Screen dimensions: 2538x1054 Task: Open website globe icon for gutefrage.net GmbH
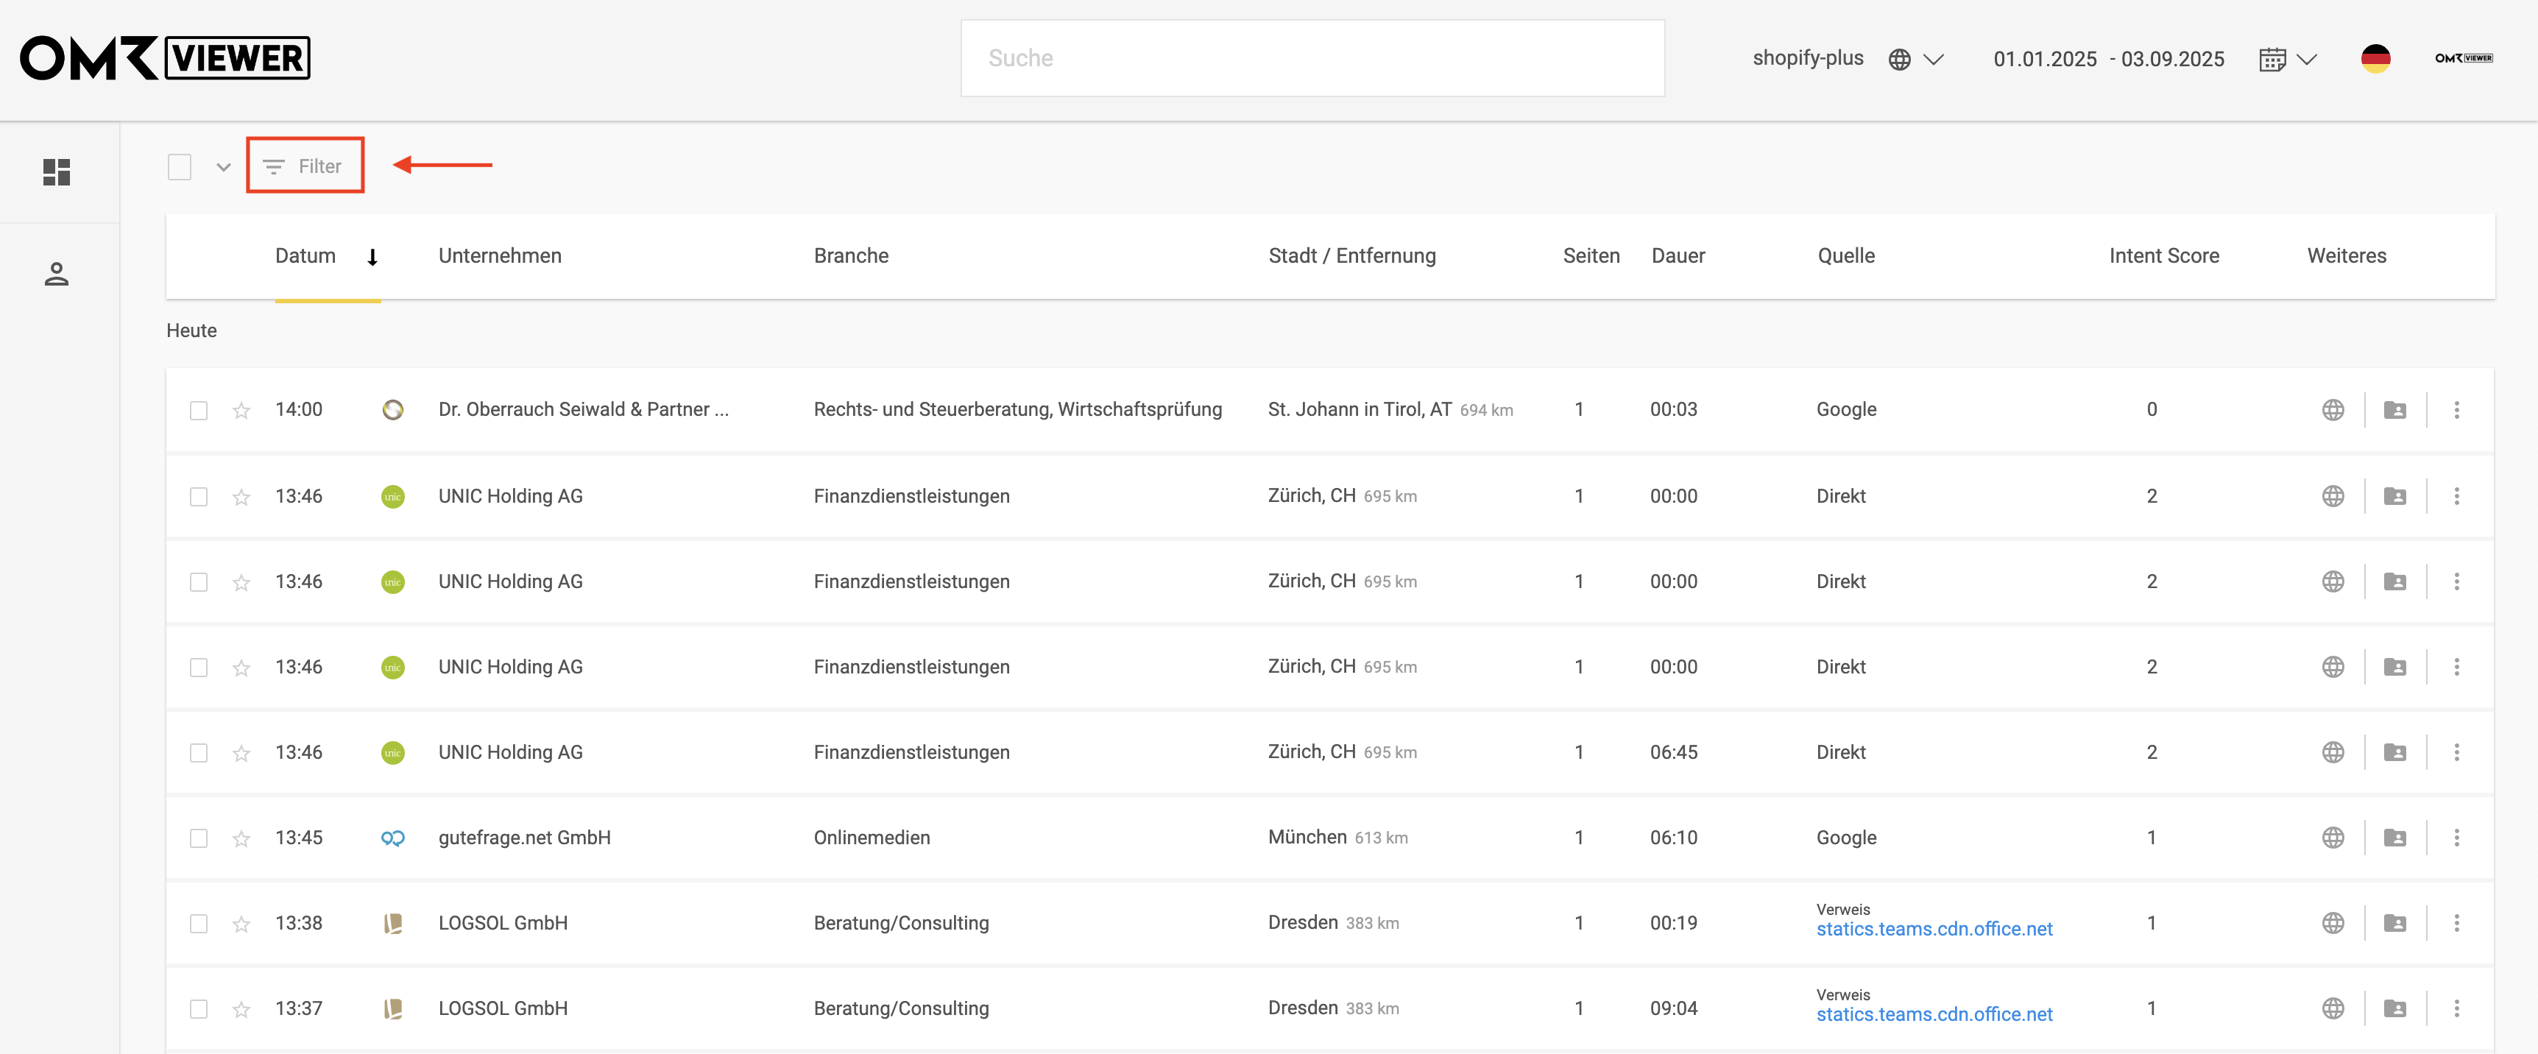2333,838
